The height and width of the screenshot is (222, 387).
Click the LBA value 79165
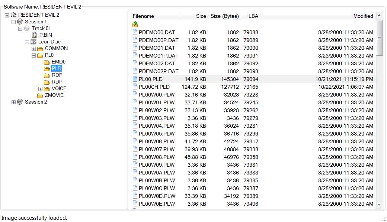251,87
